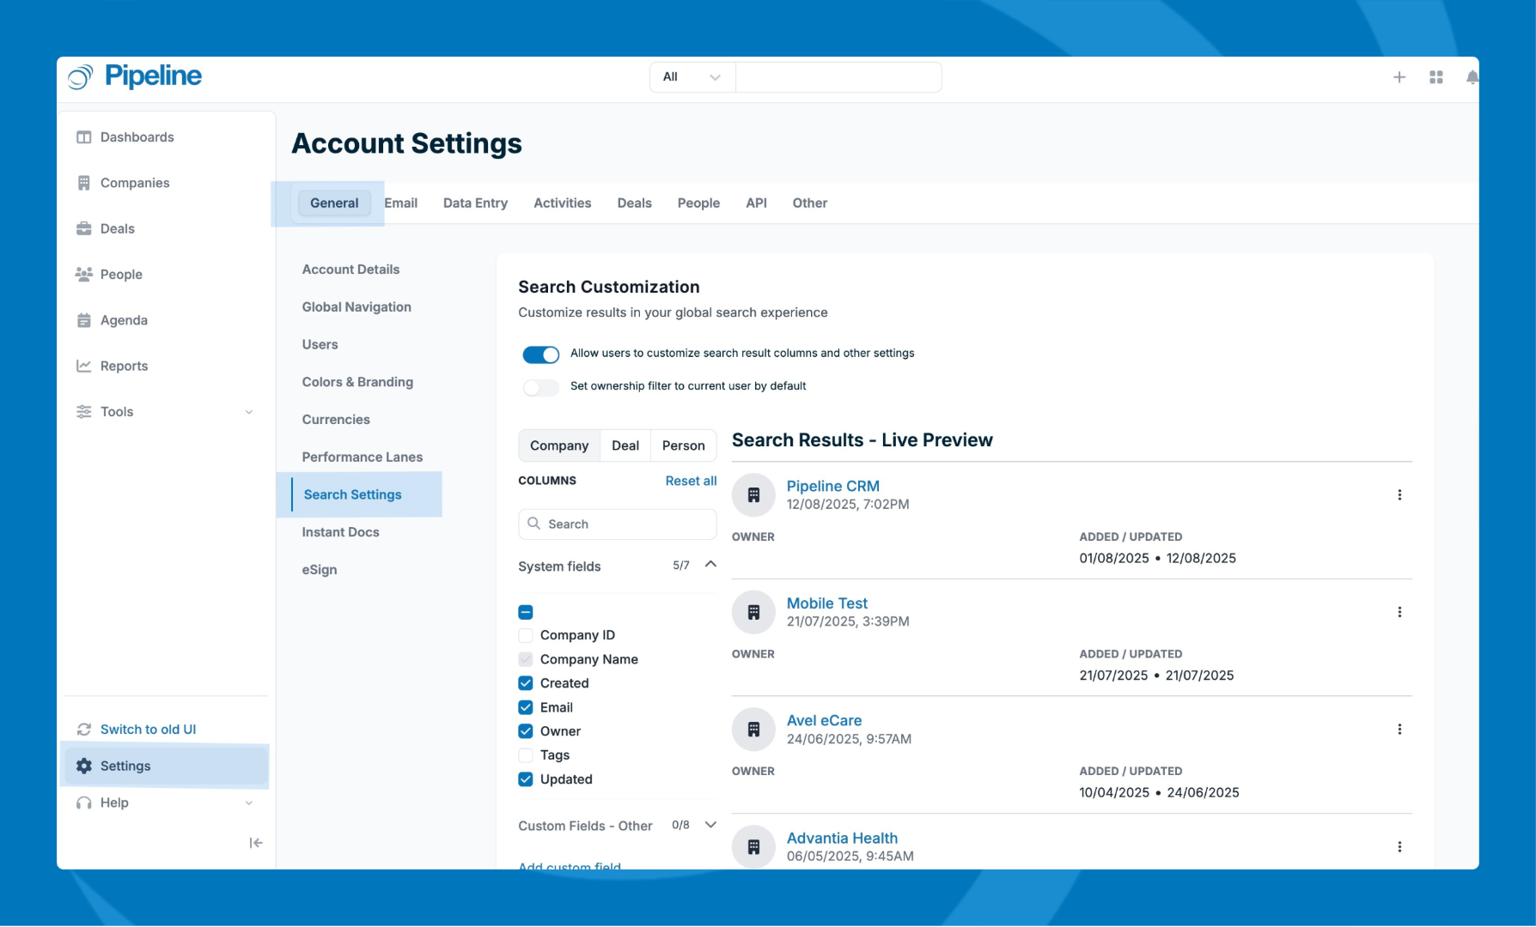The image size is (1536, 927).
Task: Click the Avel eCare company avatar icon
Action: point(753,730)
